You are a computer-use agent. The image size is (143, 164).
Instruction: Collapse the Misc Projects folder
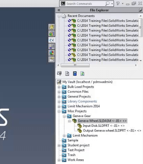point(59,112)
